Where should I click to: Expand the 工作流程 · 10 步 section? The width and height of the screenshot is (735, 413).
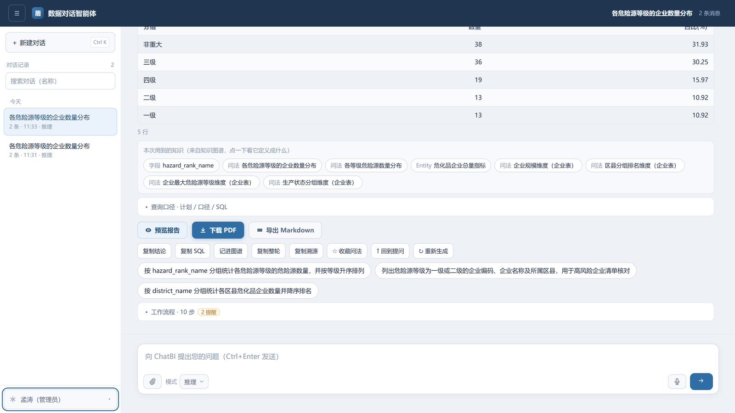coord(425,312)
